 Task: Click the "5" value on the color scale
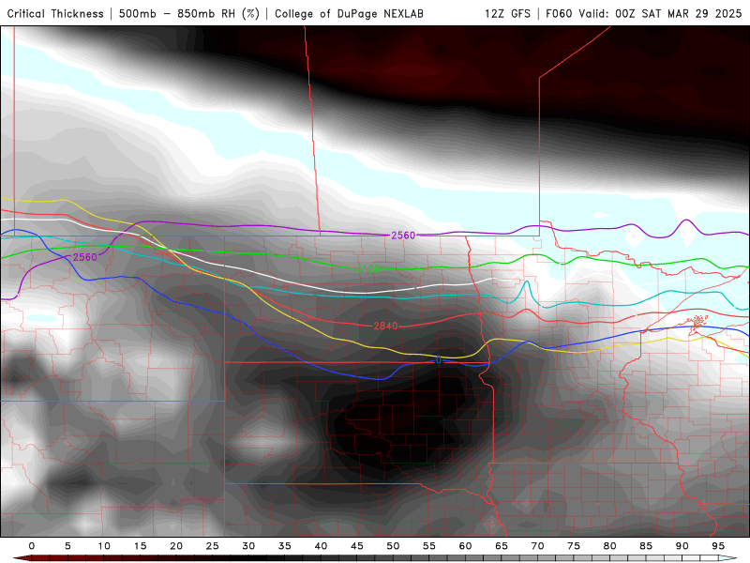click(x=67, y=546)
